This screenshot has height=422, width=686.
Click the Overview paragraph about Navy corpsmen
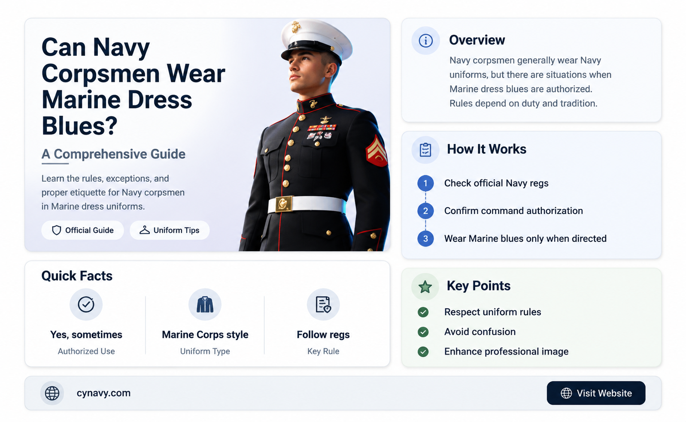point(530,82)
